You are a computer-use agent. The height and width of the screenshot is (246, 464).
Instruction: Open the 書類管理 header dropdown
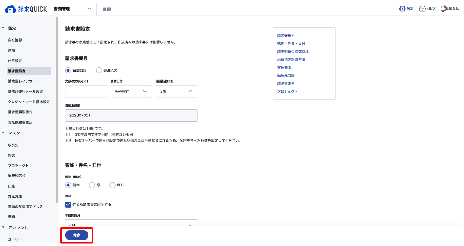[72, 9]
